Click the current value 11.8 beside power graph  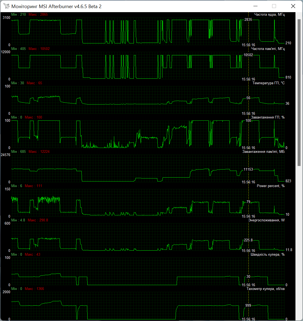click(x=289, y=250)
